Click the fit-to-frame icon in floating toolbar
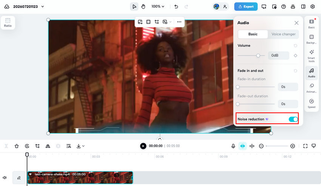 148,22
